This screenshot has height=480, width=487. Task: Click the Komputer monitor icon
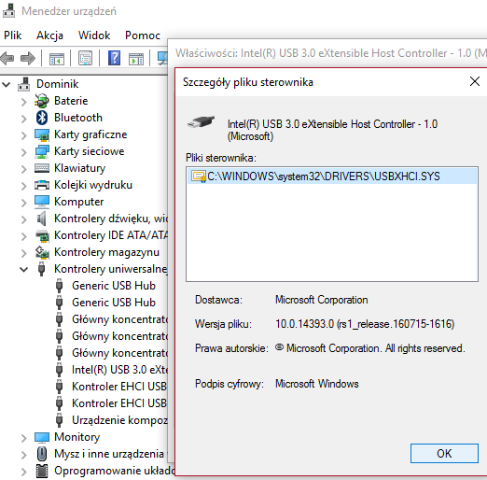pos(42,202)
